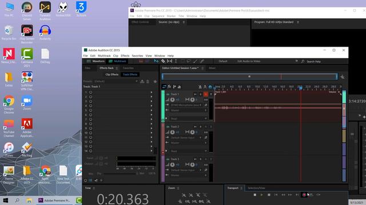Click the Fast Forward transport button
366x205 pixels.
[290, 195]
